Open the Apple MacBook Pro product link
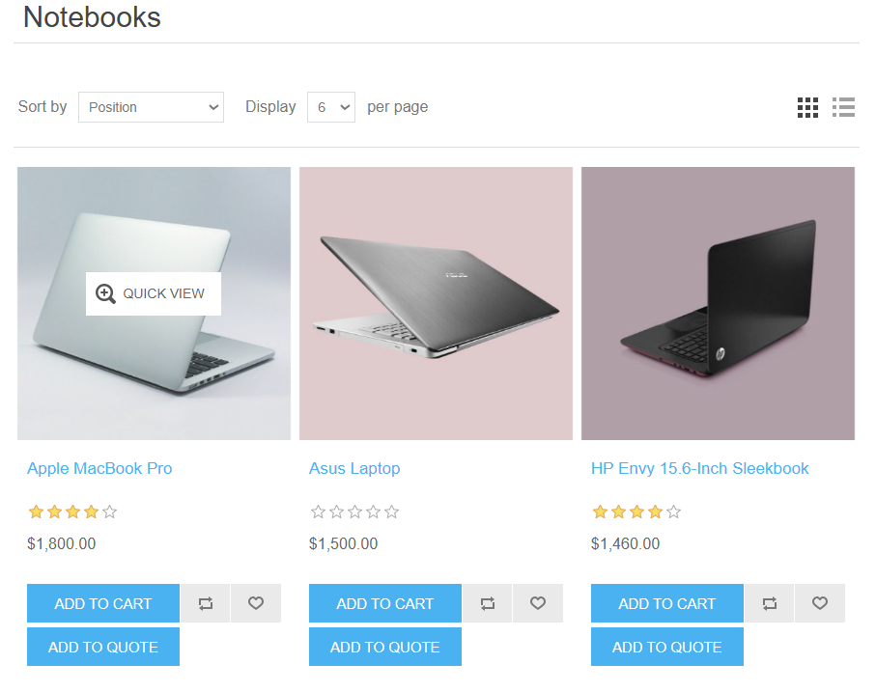 coord(99,468)
